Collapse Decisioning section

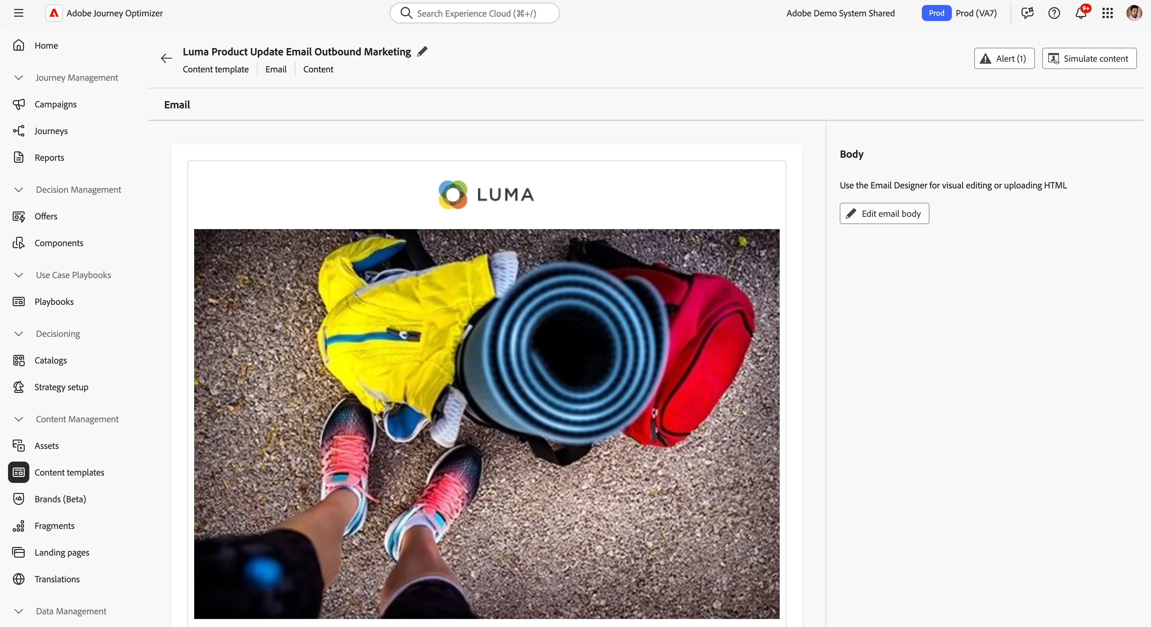[x=18, y=334]
